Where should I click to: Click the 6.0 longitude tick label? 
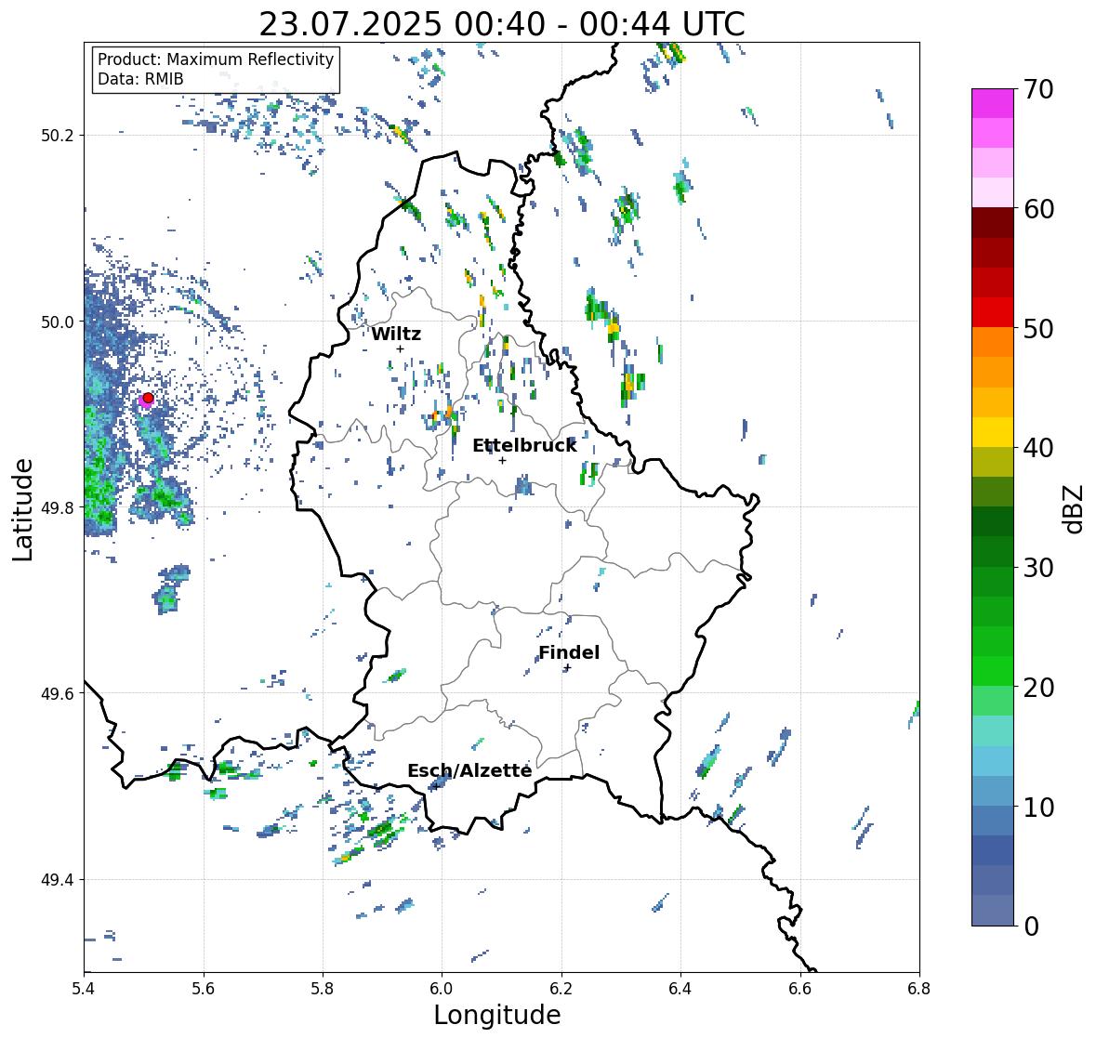442,989
